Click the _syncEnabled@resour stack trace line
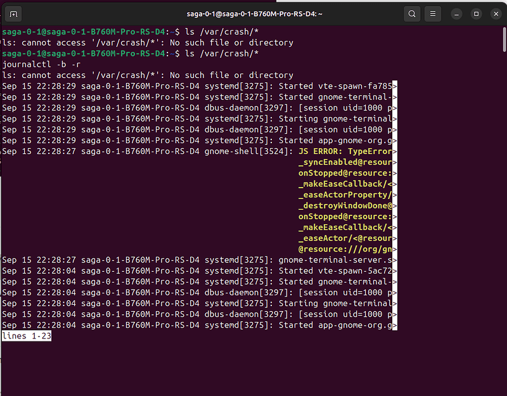 point(345,162)
